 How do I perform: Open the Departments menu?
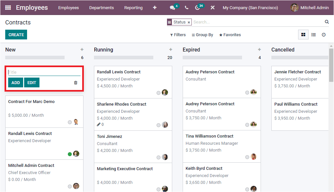[102, 7]
